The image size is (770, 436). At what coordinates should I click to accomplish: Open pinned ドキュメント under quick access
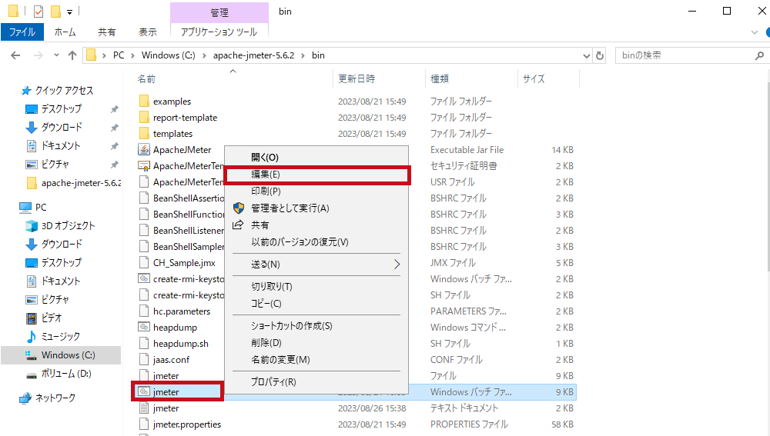[60, 146]
